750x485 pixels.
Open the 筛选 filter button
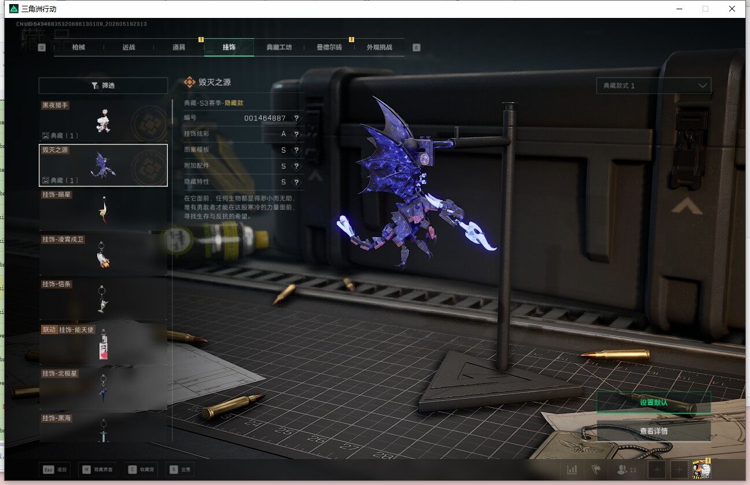(x=103, y=86)
